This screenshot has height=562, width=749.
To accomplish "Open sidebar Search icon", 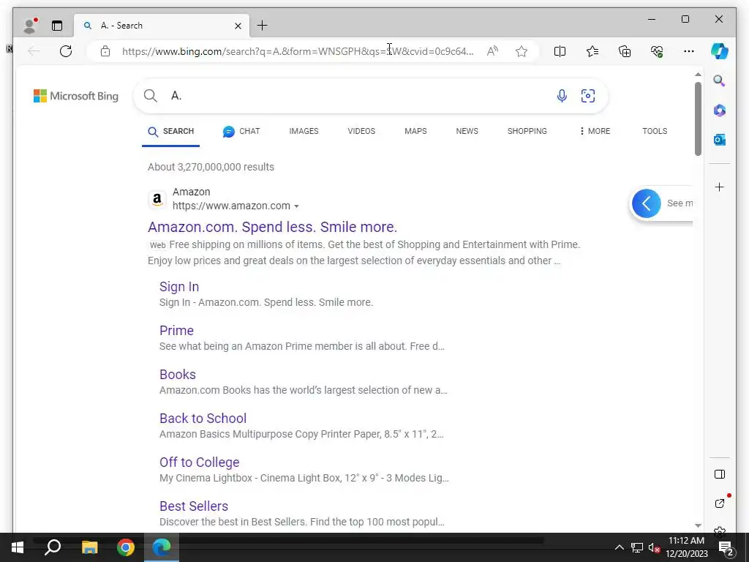I will click(720, 80).
